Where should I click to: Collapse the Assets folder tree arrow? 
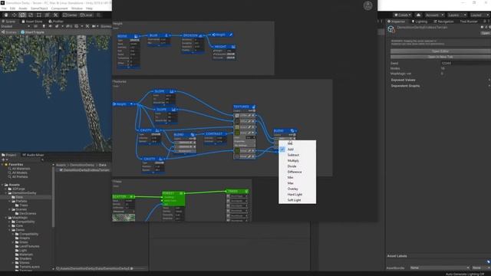coord(2,185)
